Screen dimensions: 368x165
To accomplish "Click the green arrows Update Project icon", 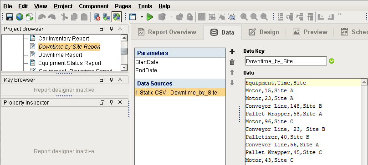I will click(30, 17).
